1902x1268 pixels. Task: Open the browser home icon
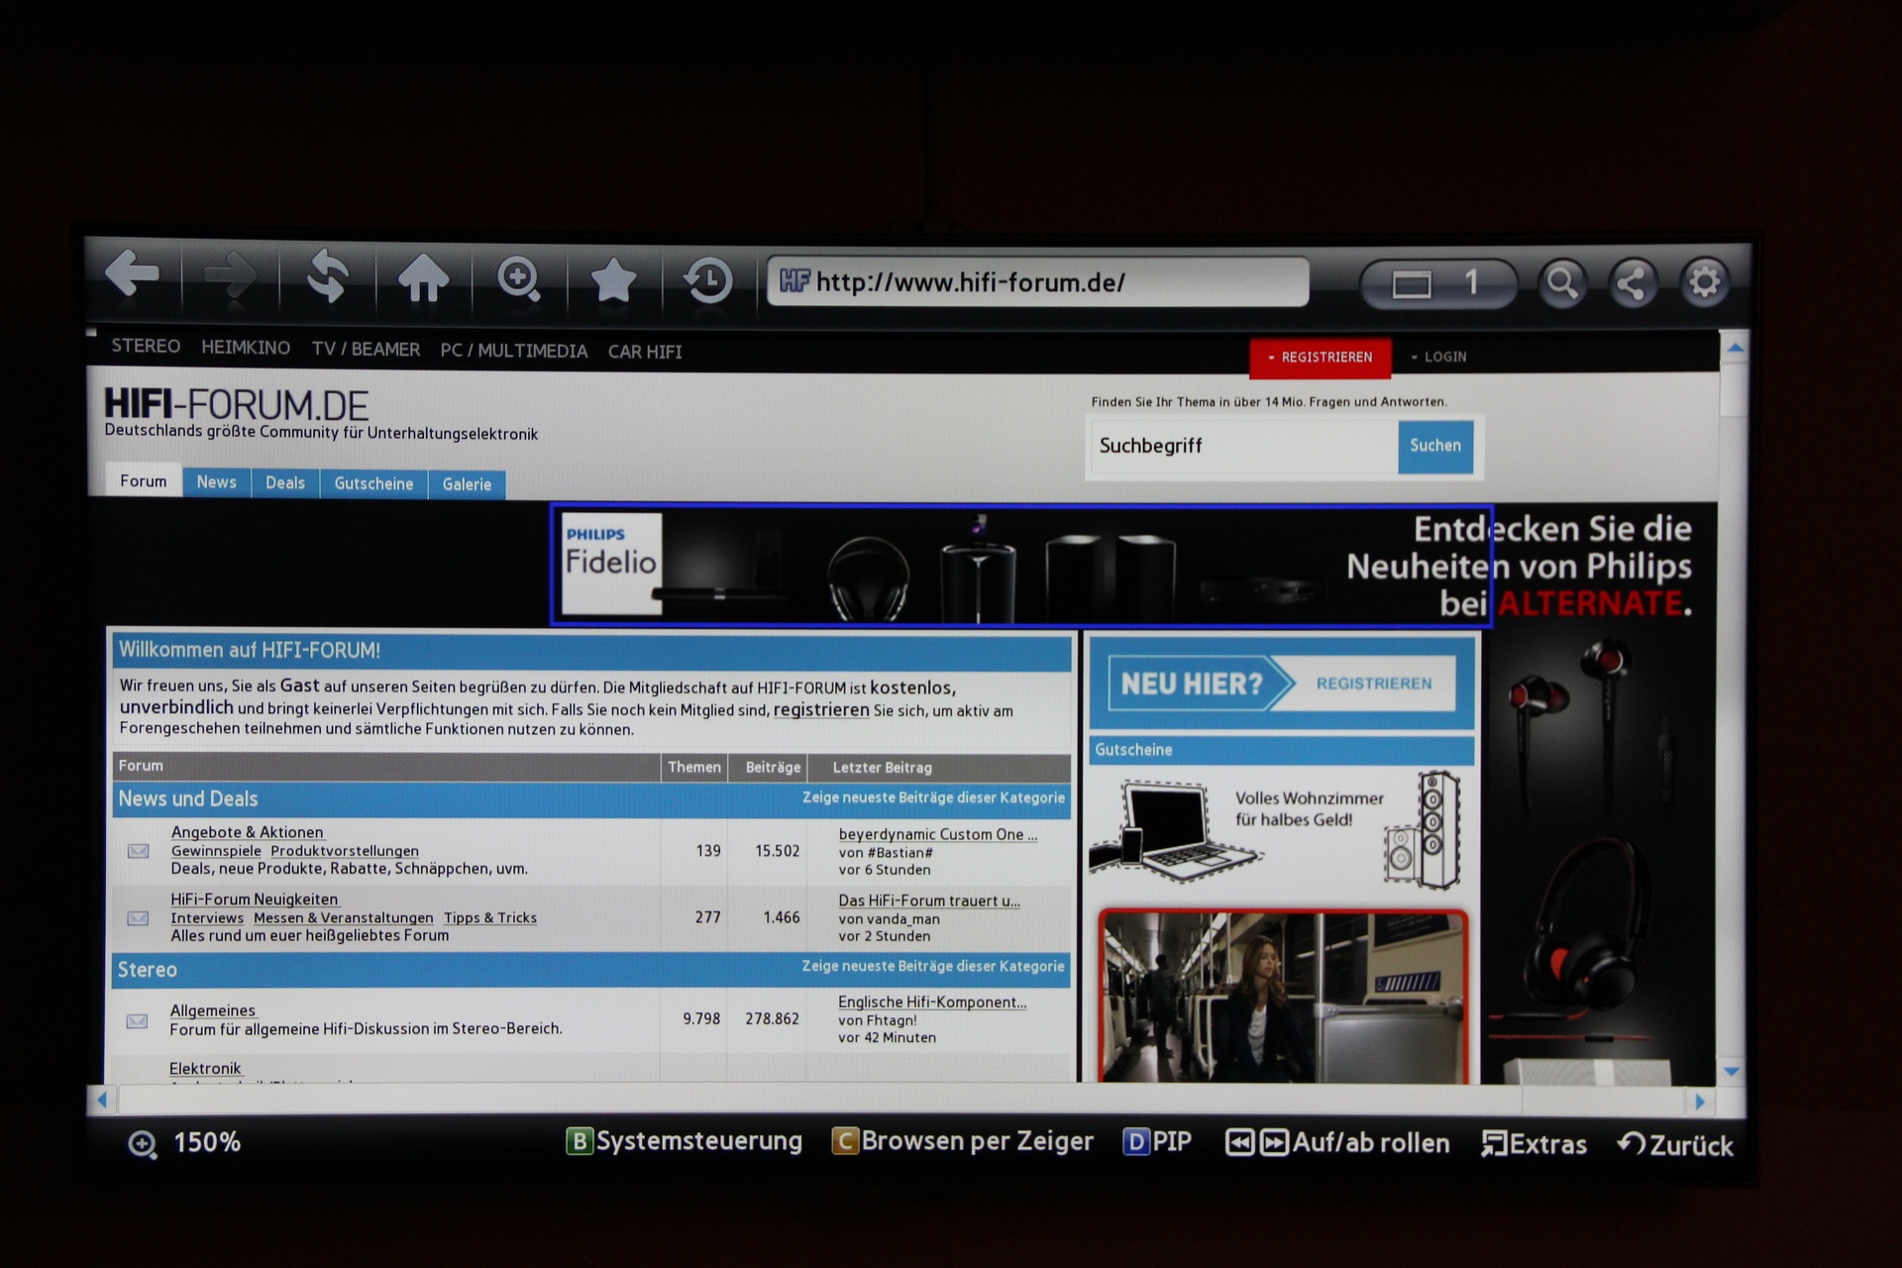tap(423, 277)
